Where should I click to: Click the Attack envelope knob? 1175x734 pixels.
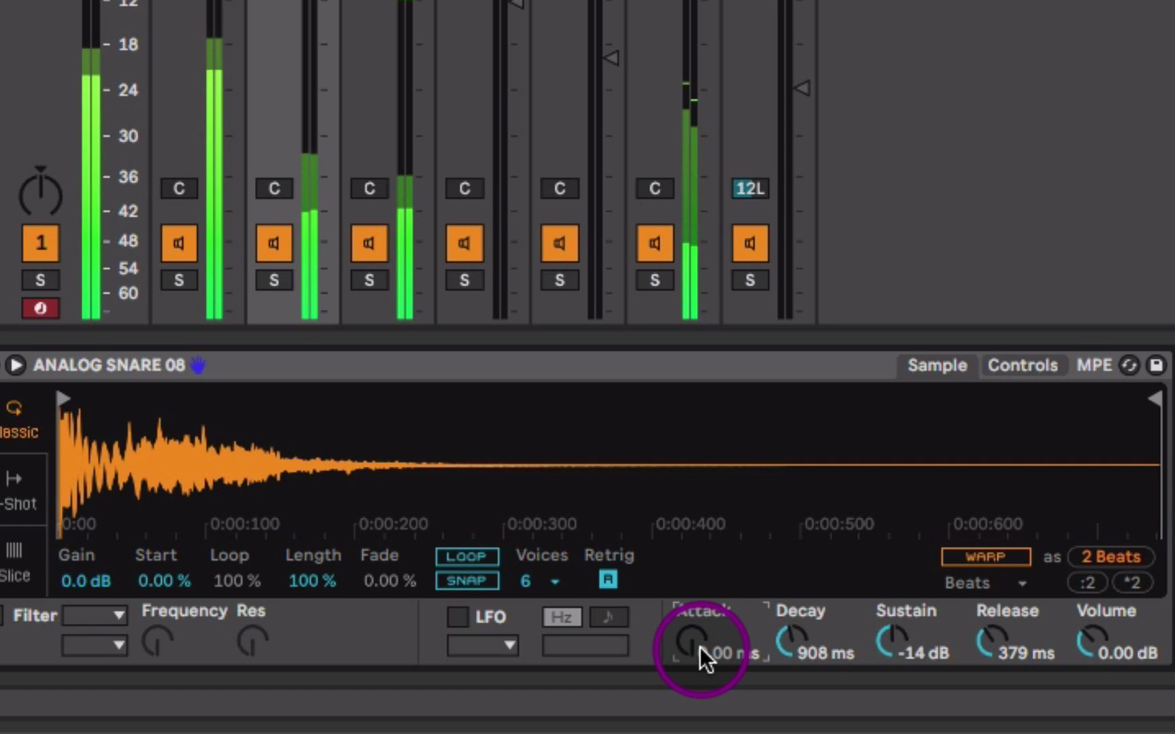pos(692,641)
